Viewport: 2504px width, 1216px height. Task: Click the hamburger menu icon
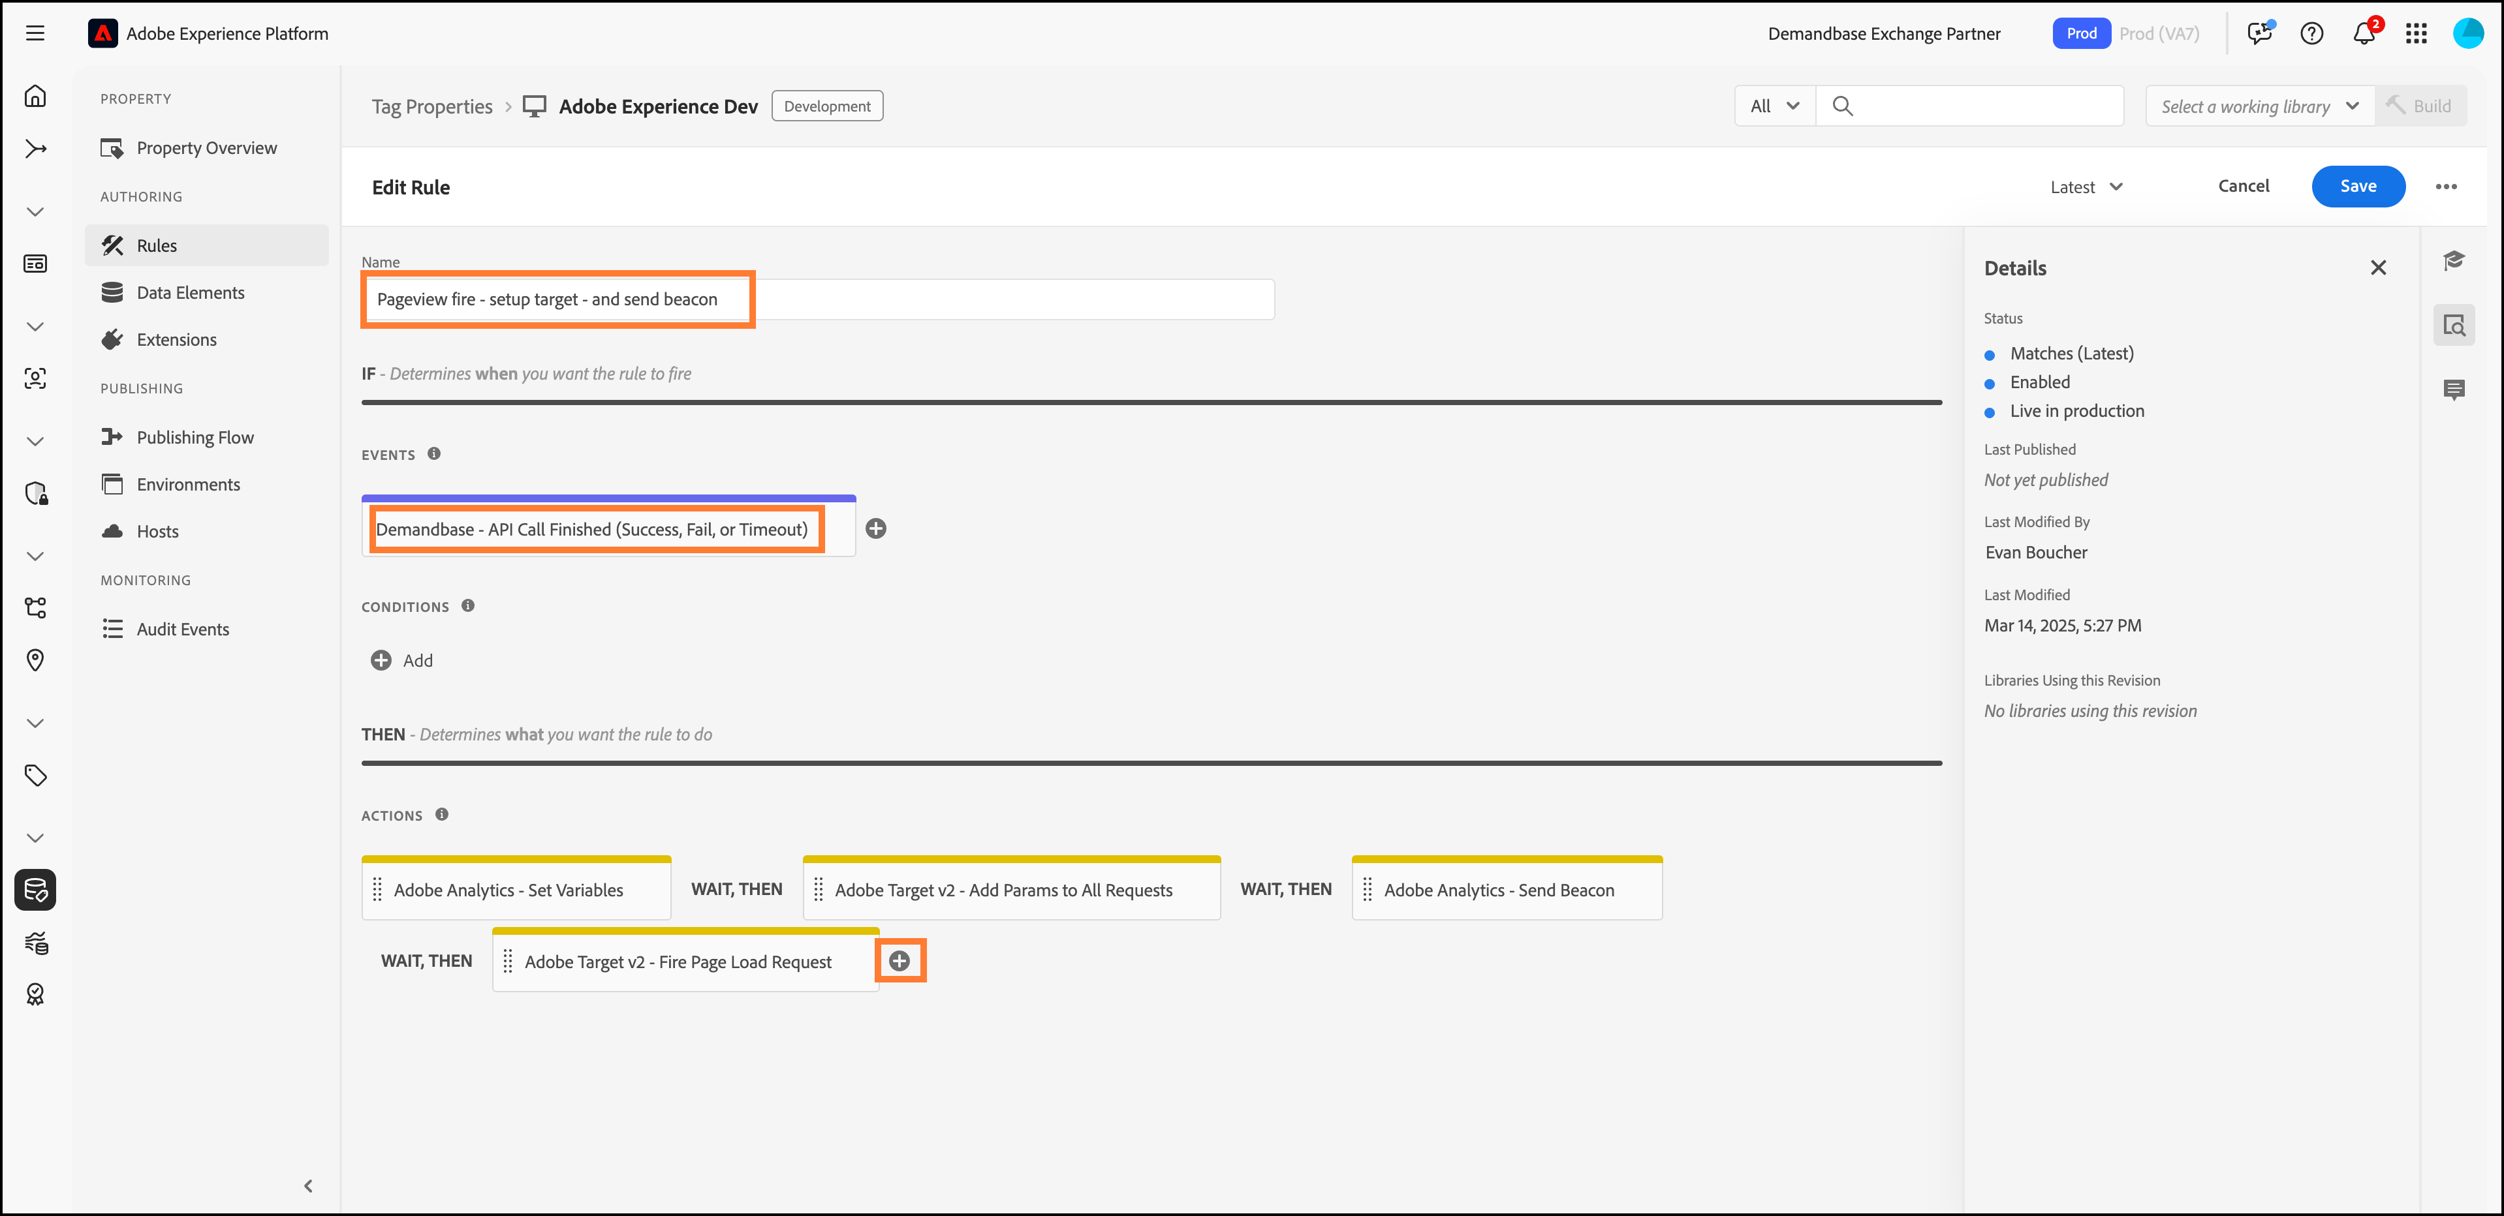click(x=35, y=33)
